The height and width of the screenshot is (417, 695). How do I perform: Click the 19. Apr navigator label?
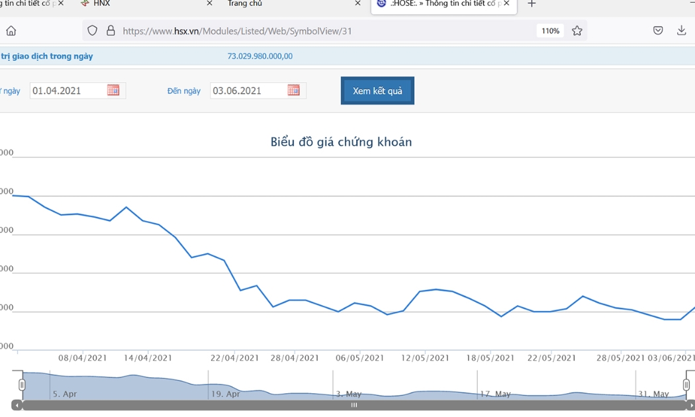coord(225,394)
